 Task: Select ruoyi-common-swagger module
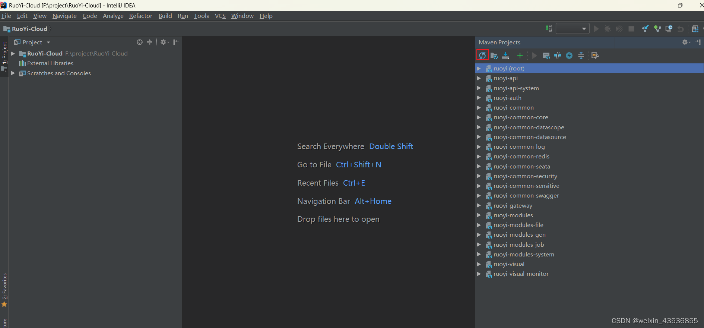click(526, 196)
